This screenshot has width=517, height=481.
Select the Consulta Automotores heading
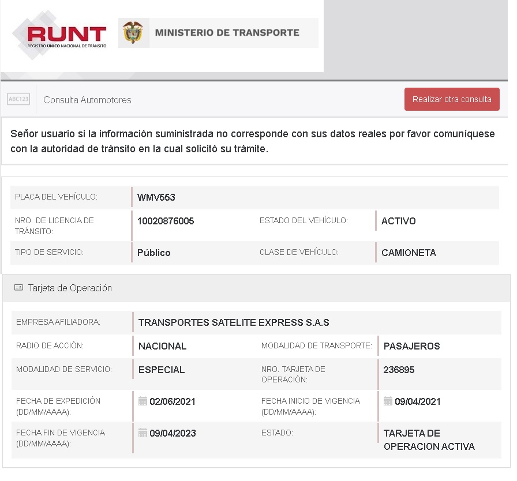pos(87,100)
